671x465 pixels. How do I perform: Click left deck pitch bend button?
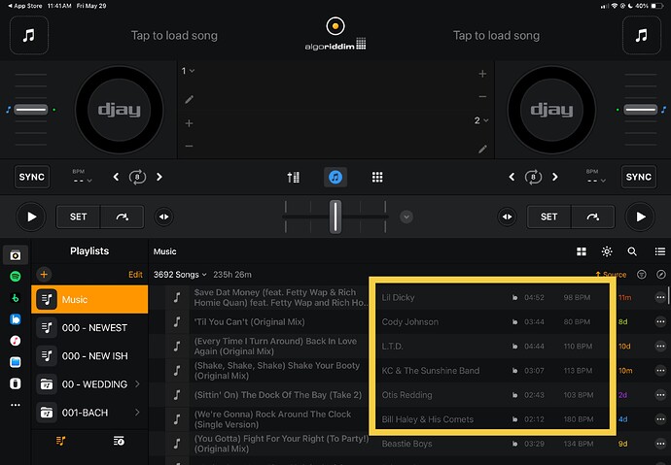164,216
